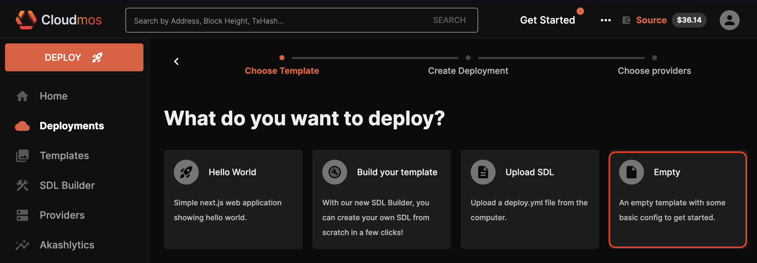Open Akashlytics in sidebar
Image resolution: width=757 pixels, height=263 pixels.
[67, 245]
